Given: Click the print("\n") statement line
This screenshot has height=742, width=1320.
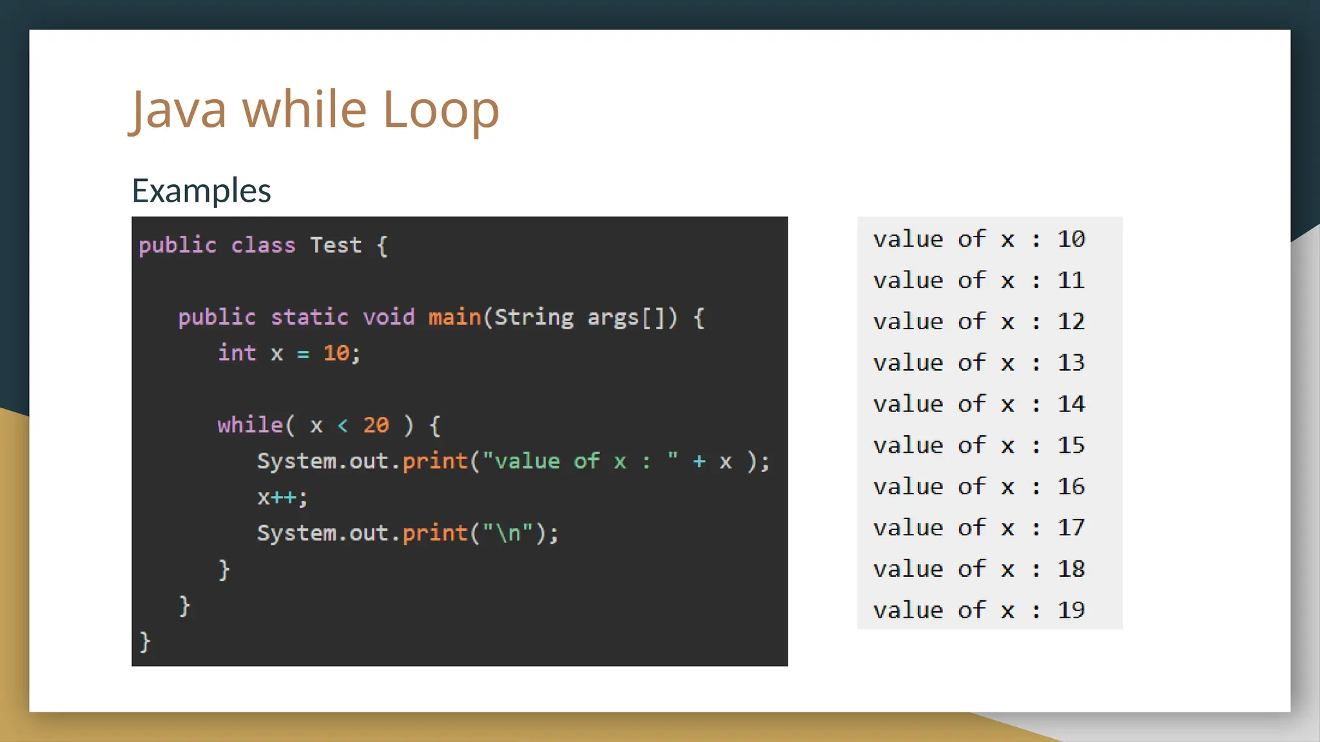Looking at the screenshot, I should pos(407,533).
